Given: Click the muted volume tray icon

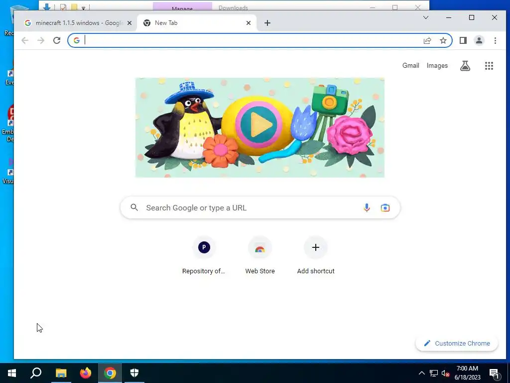Looking at the screenshot, I should (x=445, y=373).
